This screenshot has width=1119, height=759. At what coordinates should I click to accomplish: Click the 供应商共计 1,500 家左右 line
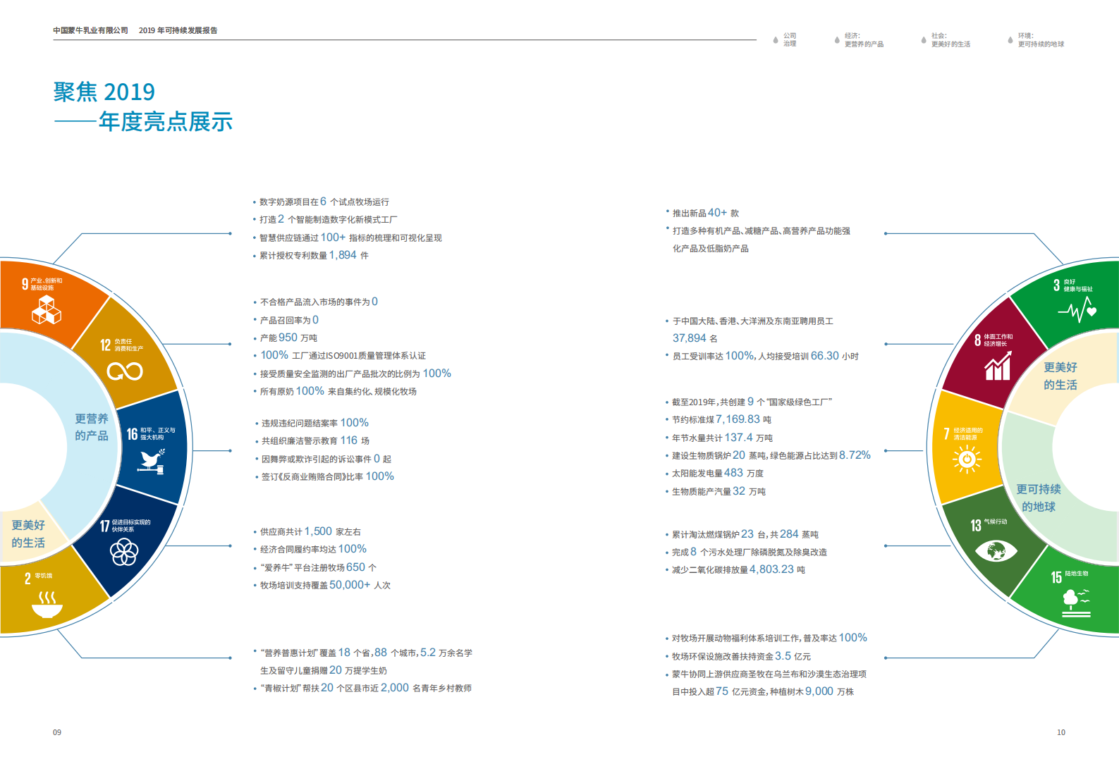tap(310, 531)
